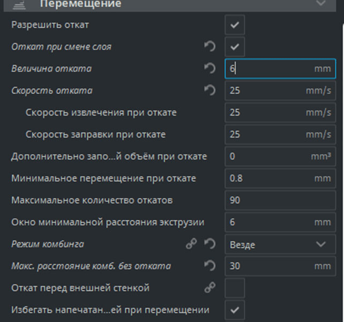The height and width of the screenshot is (322, 344).
Task: Reset Макс. расстояние комб. без отката
Action: (210, 266)
